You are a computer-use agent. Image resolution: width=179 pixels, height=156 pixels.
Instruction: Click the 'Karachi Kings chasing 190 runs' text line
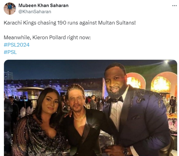click(x=70, y=23)
